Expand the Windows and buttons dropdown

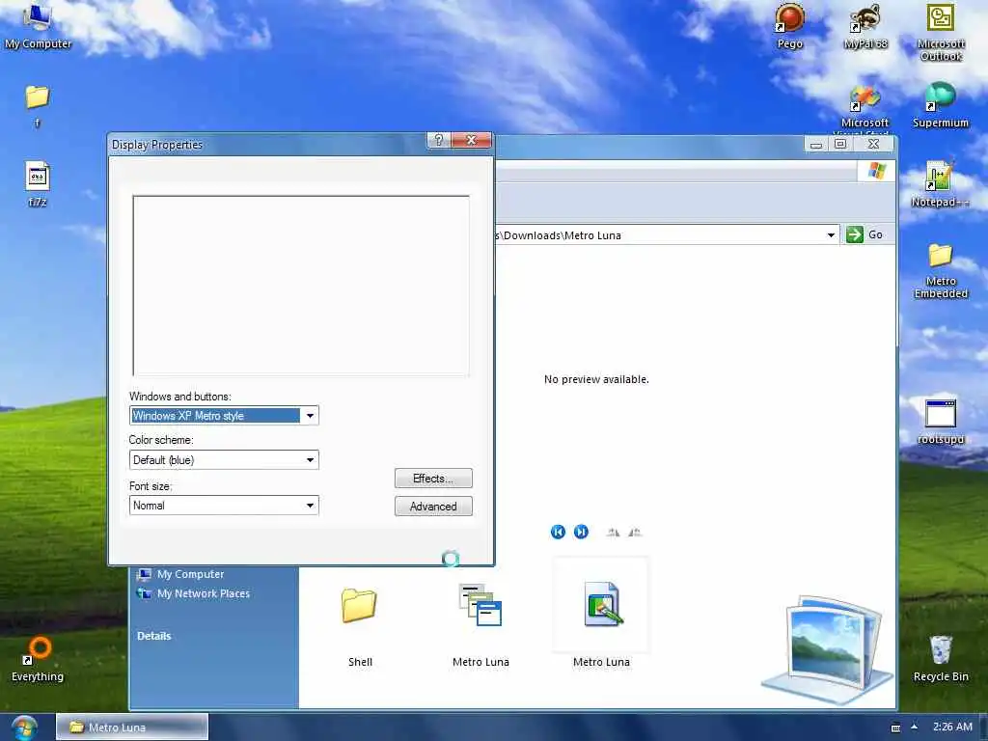310,415
